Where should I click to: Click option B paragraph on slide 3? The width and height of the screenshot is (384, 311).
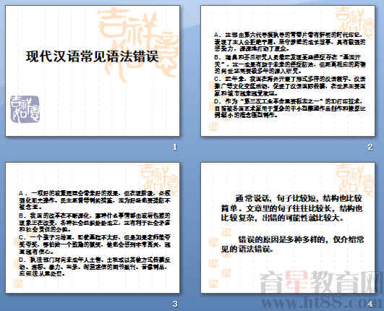tap(95, 222)
